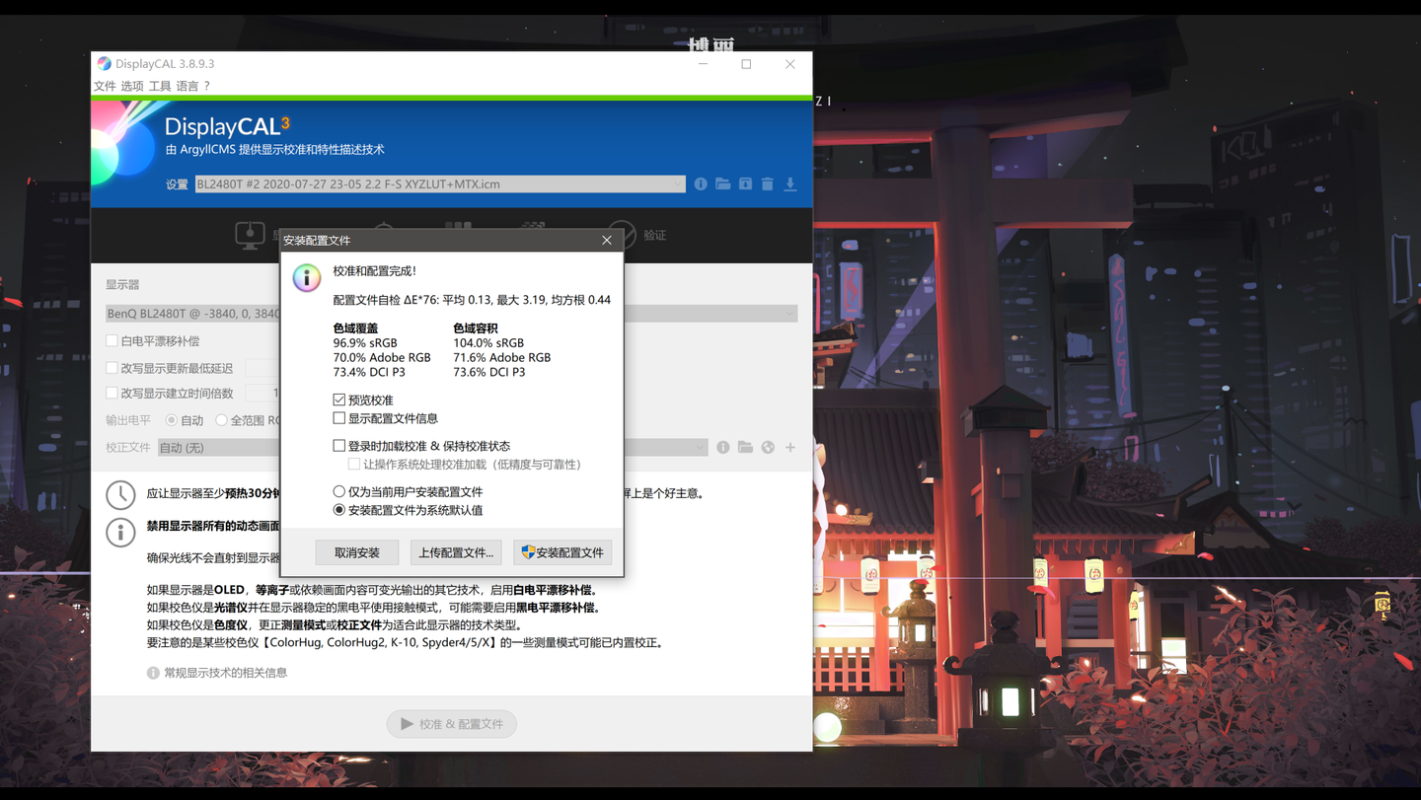
Task: Click the 安装配置文件 button
Action: coord(562,552)
